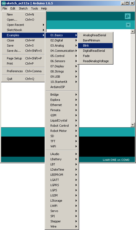Open the AnalogReadSerial example

(x=95, y=35)
